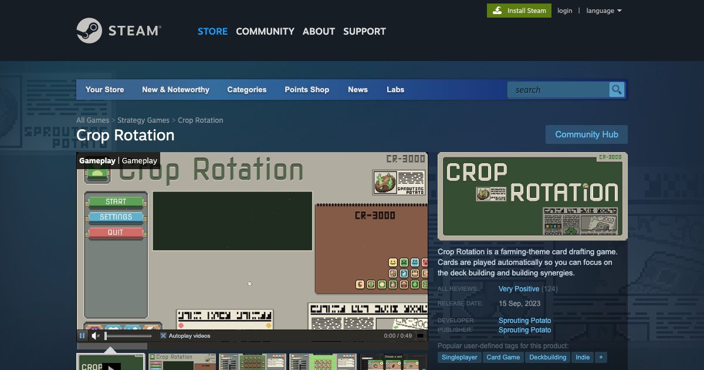Click the Very Positive reviews link
This screenshot has width=704, height=370.
pos(519,288)
